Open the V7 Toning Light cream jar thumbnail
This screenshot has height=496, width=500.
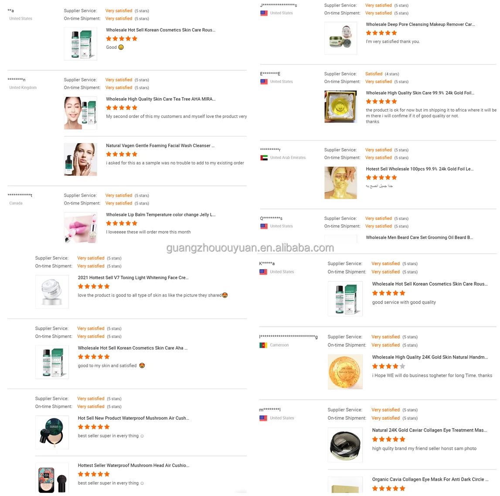(52, 291)
